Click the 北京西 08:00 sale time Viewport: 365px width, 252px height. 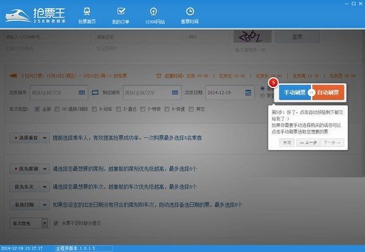(x=342, y=76)
